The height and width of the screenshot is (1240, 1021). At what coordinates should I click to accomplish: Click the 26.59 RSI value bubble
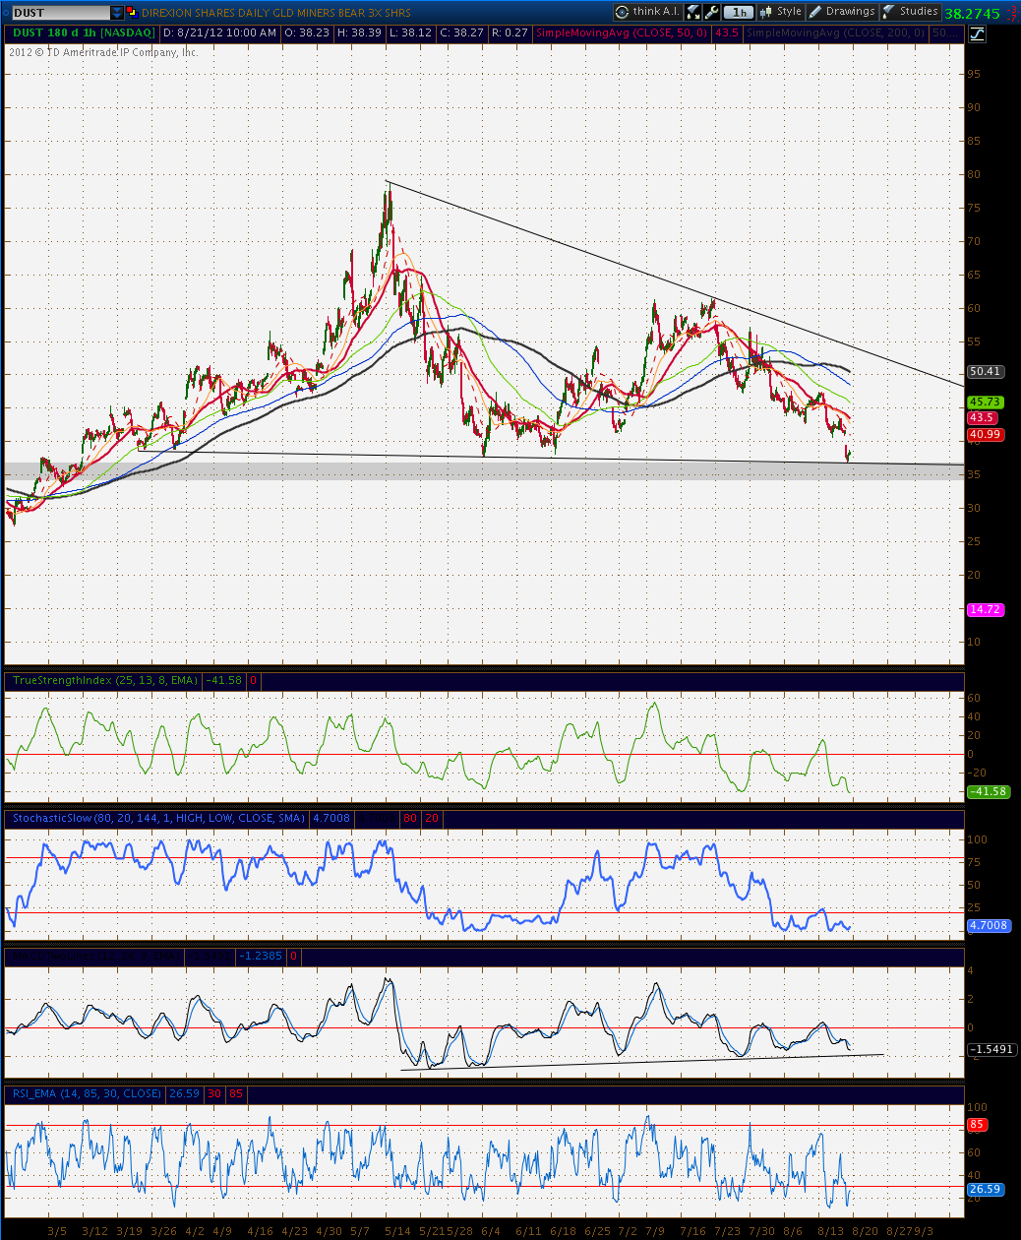[985, 1189]
